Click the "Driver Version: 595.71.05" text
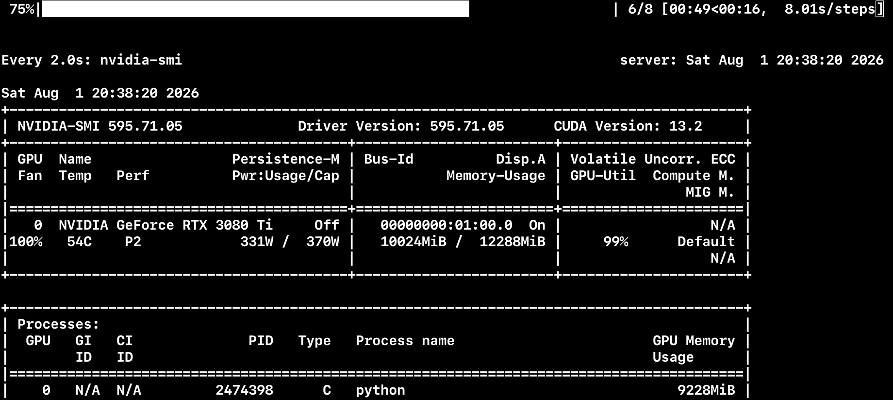 [401, 126]
